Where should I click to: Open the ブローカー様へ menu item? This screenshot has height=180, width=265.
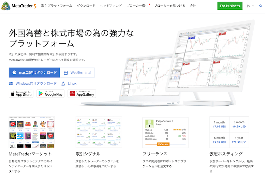pos(138,6)
